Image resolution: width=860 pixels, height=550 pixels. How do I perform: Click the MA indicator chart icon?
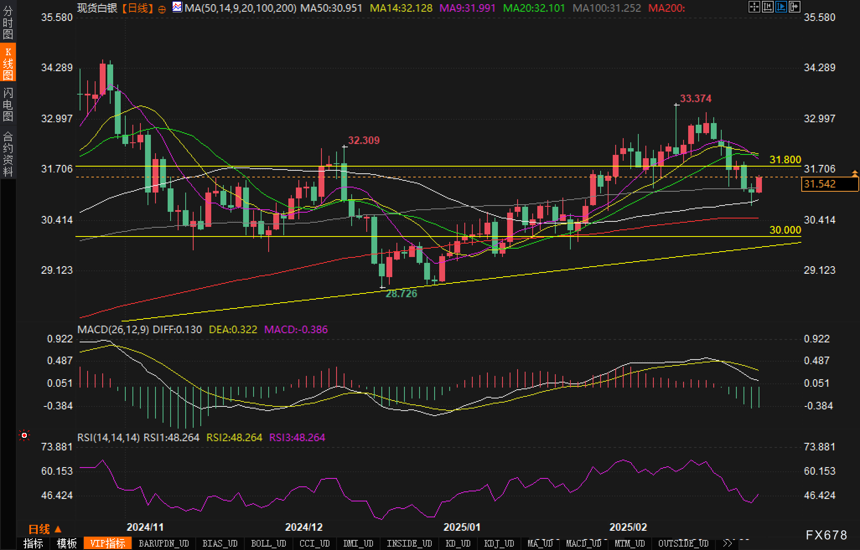[x=177, y=7]
